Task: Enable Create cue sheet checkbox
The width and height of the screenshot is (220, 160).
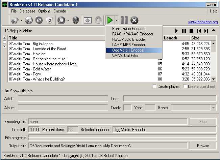Action: pyautogui.click(x=185, y=87)
